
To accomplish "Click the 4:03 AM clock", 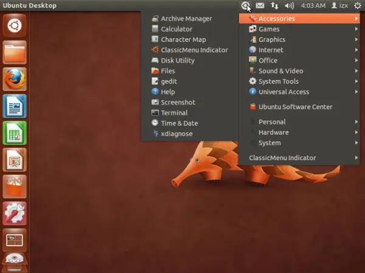I will tap(313, 5).
